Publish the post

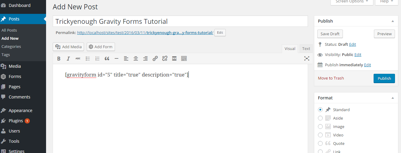[384, 78]
